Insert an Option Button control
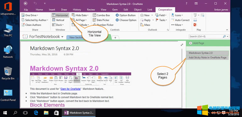Image resolution: width=242 pixels, height=117 pixels. click(125, 15)
